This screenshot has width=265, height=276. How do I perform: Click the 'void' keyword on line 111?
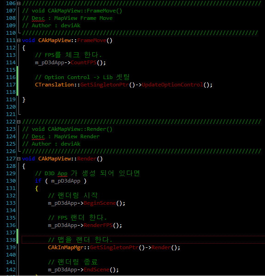click(x=28, y=40)
